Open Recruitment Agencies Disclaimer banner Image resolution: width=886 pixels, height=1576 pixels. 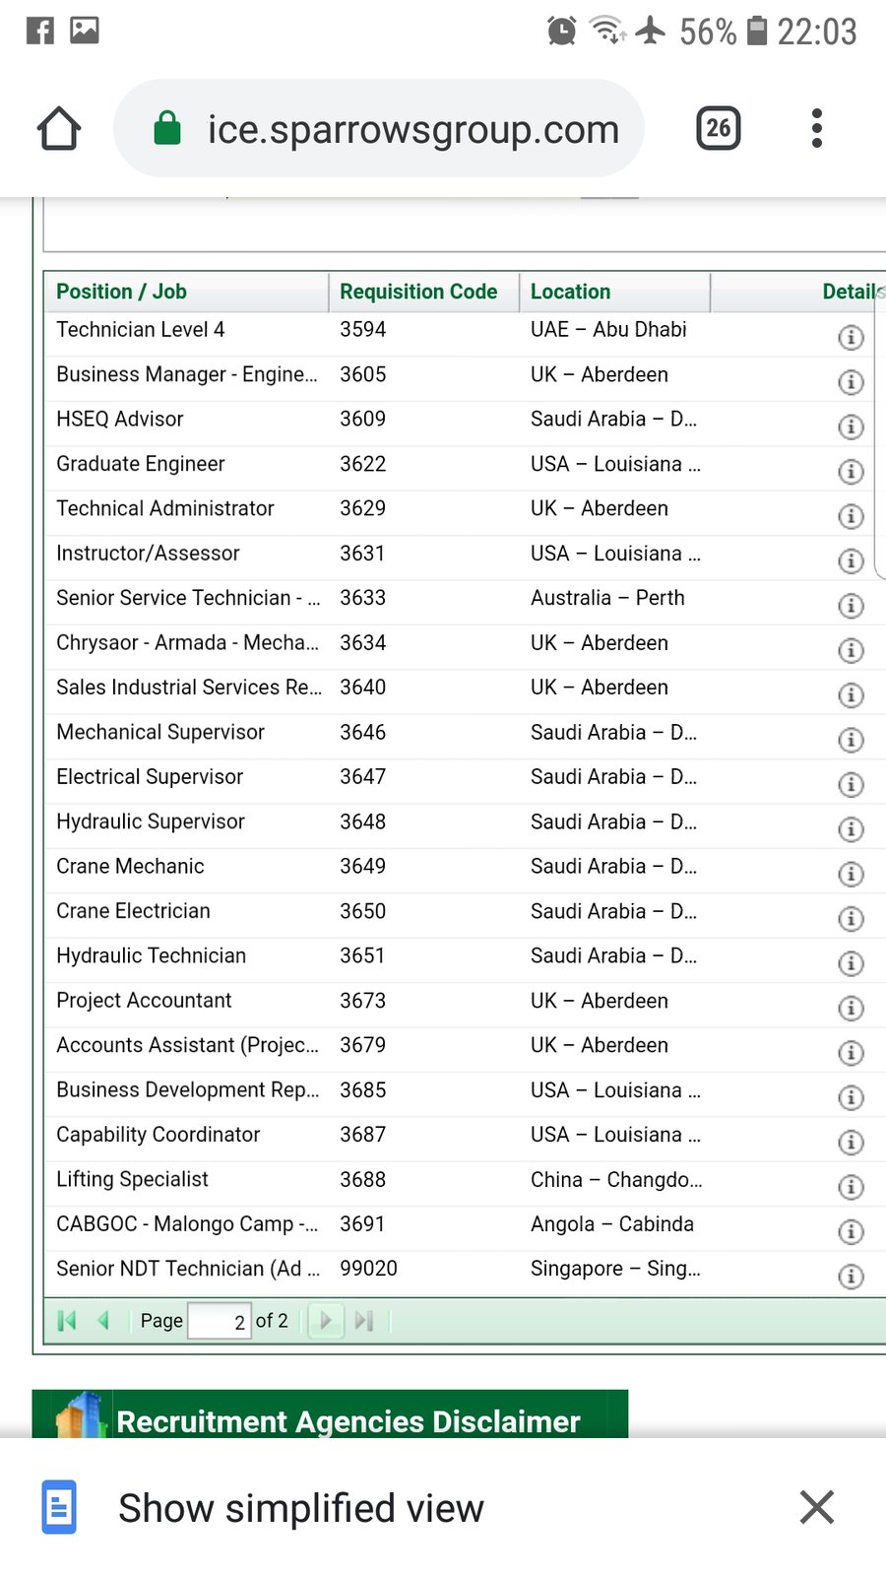pyautogui.click(x=348, y=1420)
